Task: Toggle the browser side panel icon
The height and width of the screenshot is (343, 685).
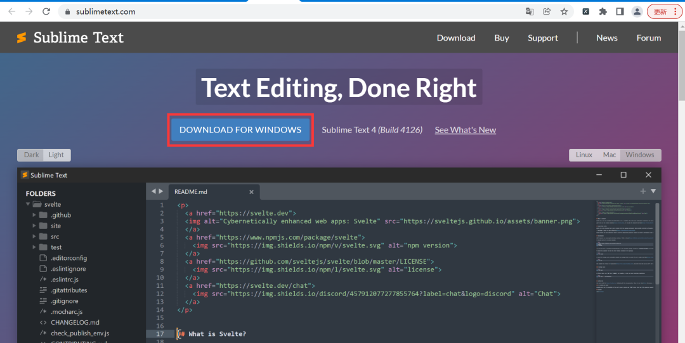Action: coord(620,12)
